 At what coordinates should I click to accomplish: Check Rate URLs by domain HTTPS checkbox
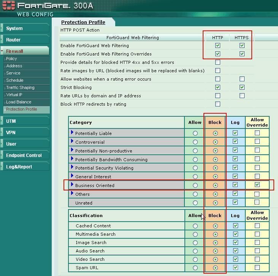(x=242, y=96)
